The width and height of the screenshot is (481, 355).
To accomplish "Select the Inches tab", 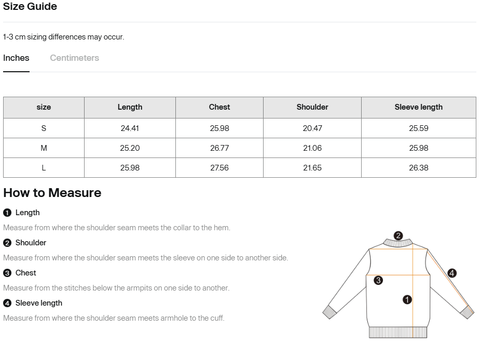I will 16,58.
